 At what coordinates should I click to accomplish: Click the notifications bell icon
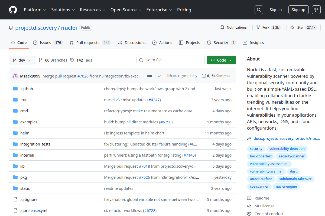[222, 27]
